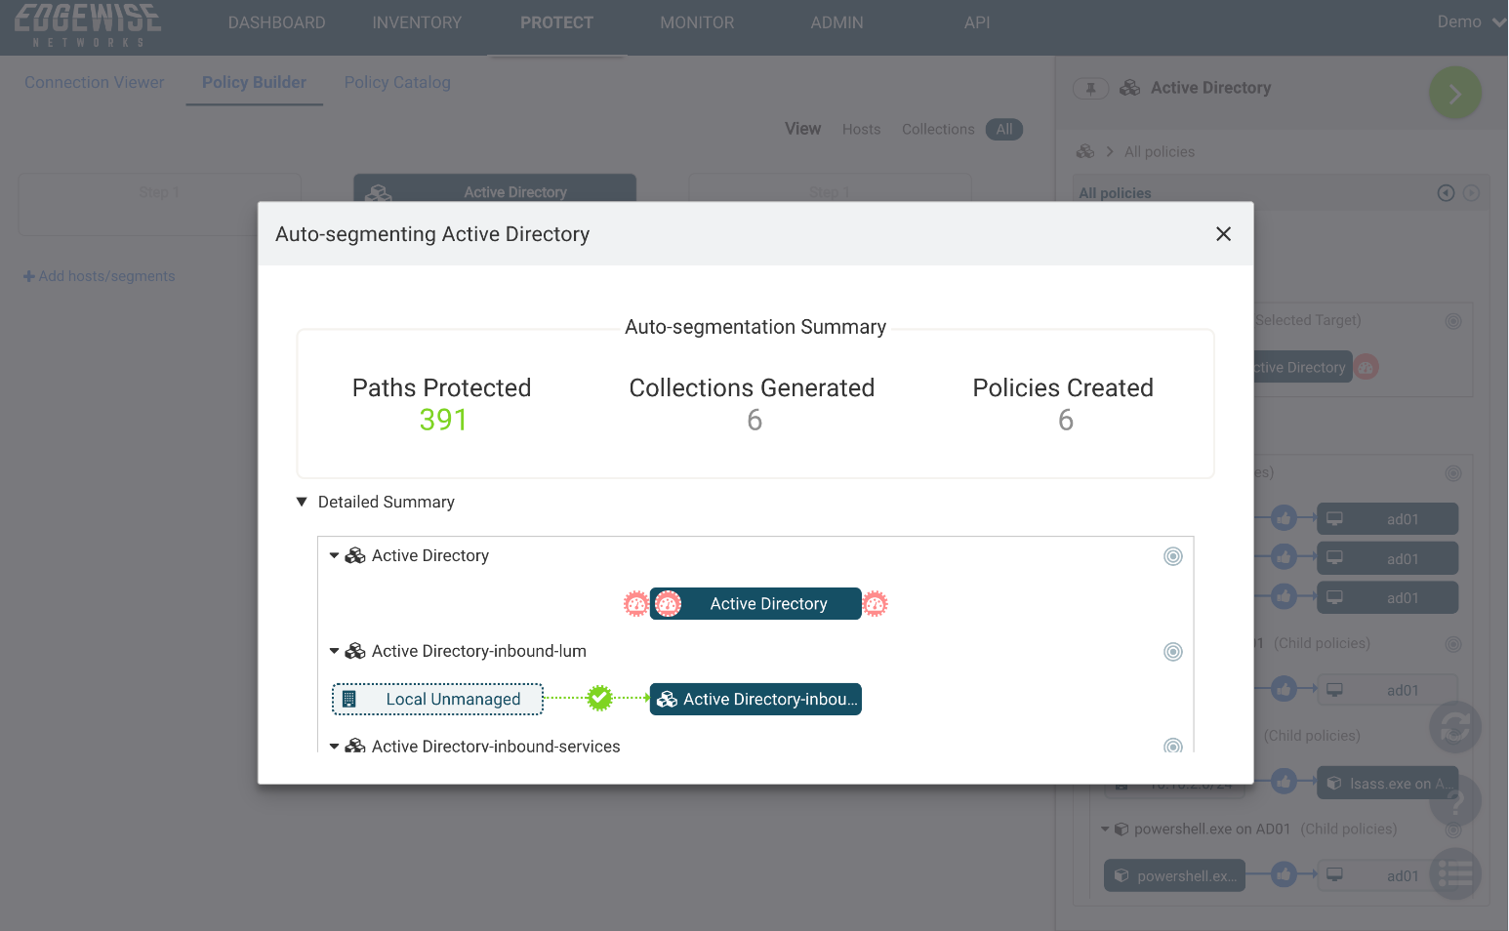Click previous arrow in All policies header
This screenshot has width=1509, height=931.
point(1446,193)
